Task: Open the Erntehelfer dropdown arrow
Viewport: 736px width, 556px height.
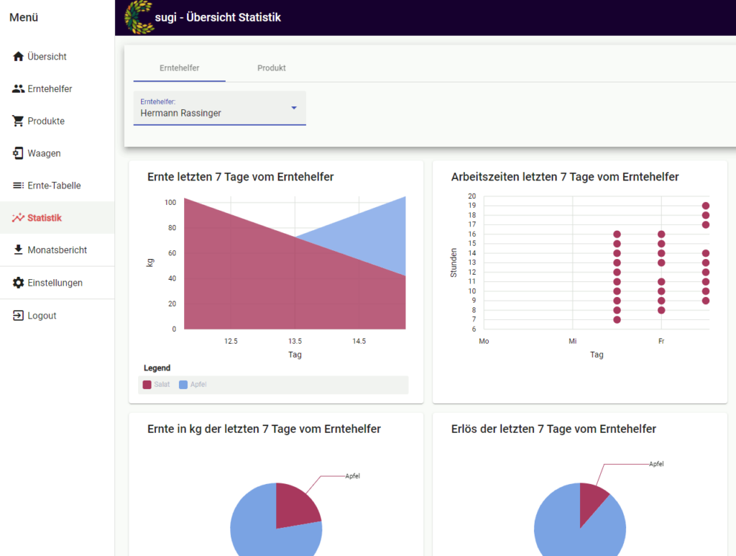Action: pyautogui.click(x=293, y=108)
